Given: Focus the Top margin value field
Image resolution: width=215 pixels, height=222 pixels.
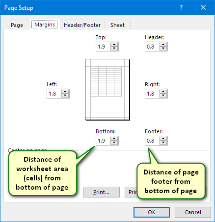Looking at the screenshot, I should (103, 47).
